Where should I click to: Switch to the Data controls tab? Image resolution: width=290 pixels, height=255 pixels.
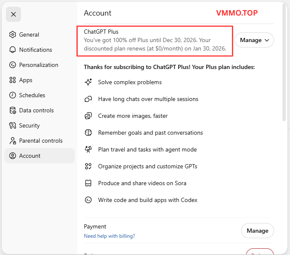click(36, 110)
